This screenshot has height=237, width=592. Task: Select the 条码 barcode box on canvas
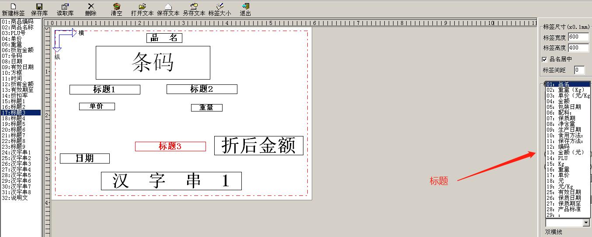pyautogui.click(x=153, y=63)
